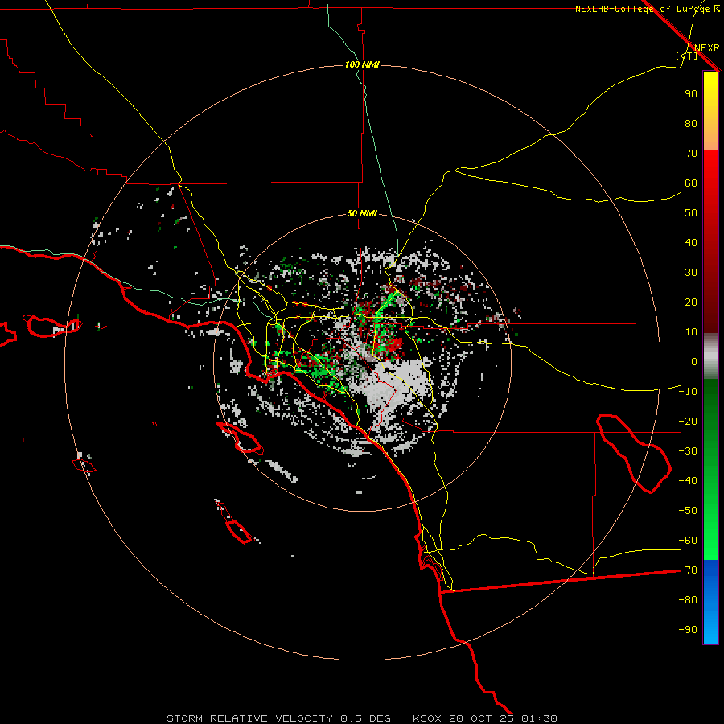Click the 0 knot scale value
724x724 pixels.
point(694,362)
